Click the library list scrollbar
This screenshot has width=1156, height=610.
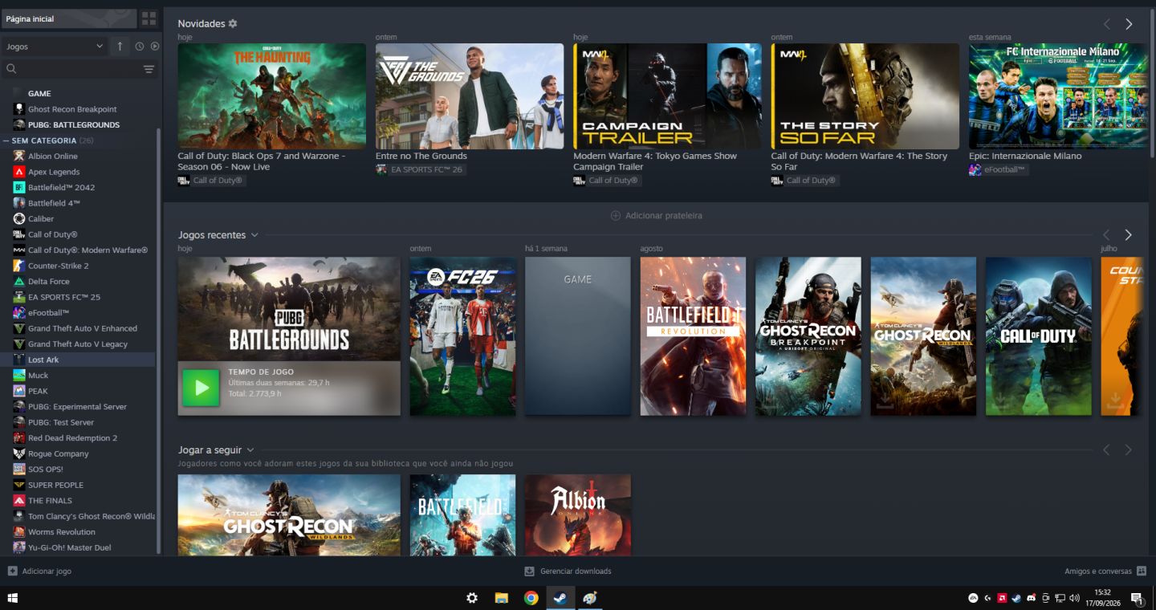[158, 341]
